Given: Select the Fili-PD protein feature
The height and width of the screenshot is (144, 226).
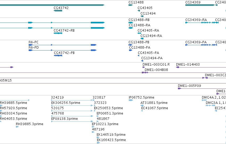Looking at the screenshot, I should coord(63,50).
